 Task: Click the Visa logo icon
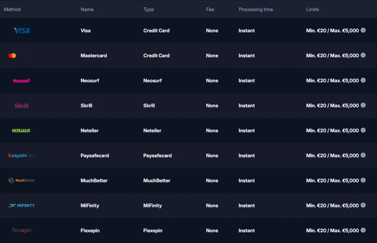coord(21,31)
